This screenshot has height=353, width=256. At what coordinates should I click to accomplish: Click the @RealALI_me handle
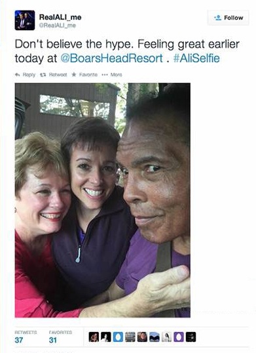(57, 26)
